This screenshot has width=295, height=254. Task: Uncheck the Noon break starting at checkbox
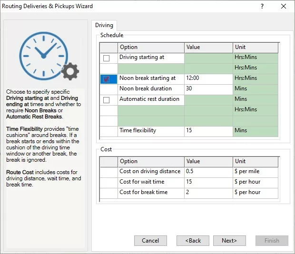tap(107, 79)
